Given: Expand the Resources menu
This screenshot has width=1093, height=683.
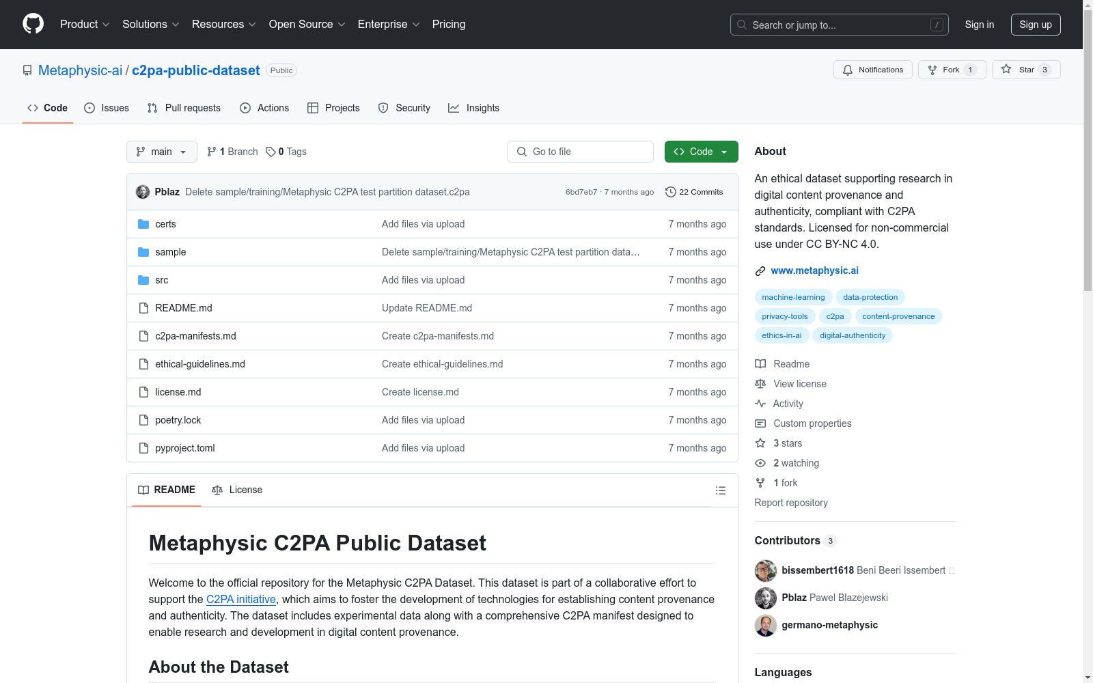Looking at the screenshot, I should 224,25.
